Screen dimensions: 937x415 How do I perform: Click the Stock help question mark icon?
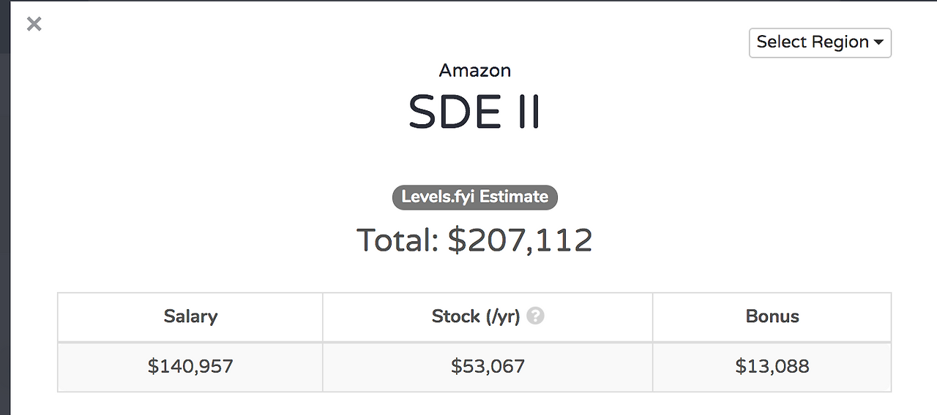(535, 316)
